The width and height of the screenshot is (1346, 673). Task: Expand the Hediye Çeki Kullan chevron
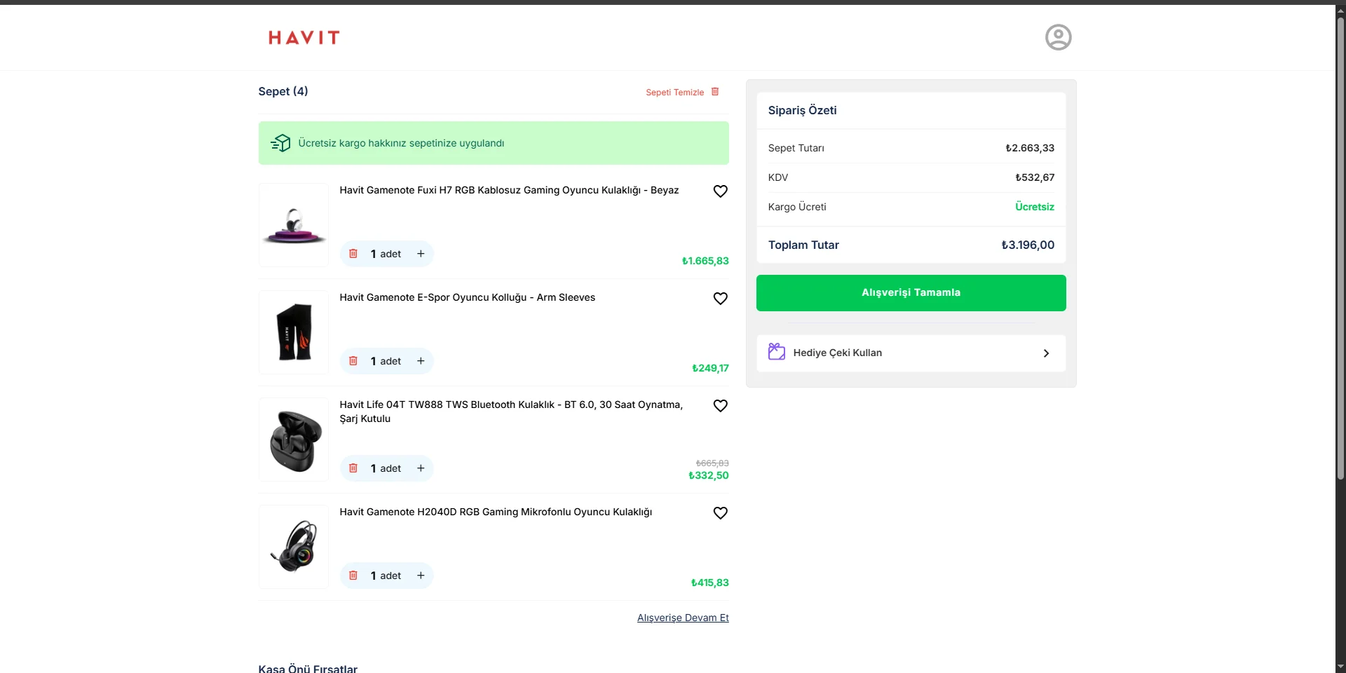click(1046, 353)
